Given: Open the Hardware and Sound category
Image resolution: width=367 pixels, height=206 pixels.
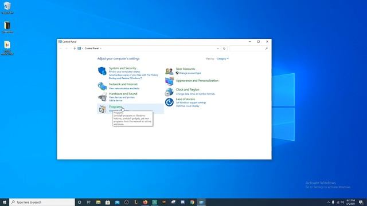Looking at the screenshot, I should (123, 94).
